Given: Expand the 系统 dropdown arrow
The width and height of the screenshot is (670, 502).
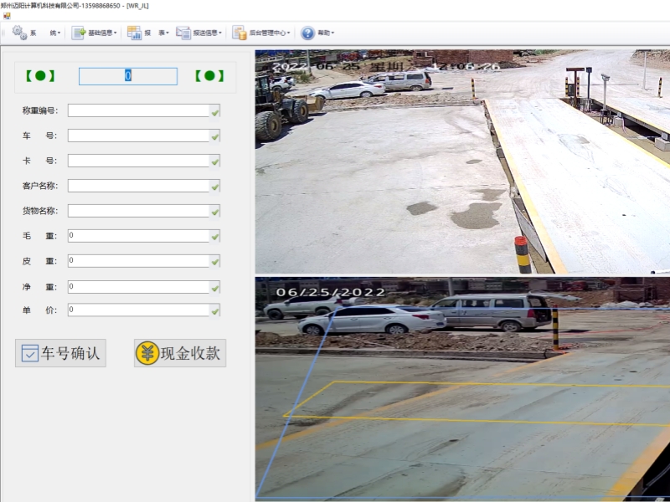Looking at the screenshot, I should click(x=59, y=33).
